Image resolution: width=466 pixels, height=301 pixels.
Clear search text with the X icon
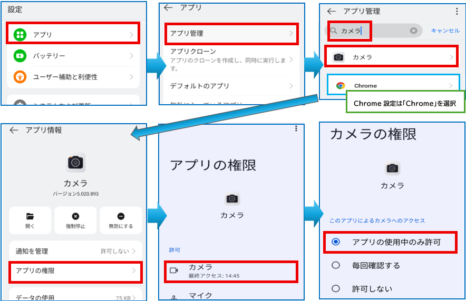click(x=413, y=31)
